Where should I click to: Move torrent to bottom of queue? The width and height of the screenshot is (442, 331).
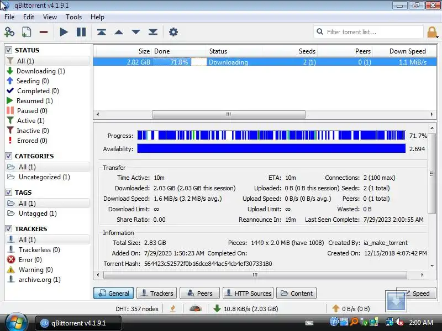(x=153, y=32)
